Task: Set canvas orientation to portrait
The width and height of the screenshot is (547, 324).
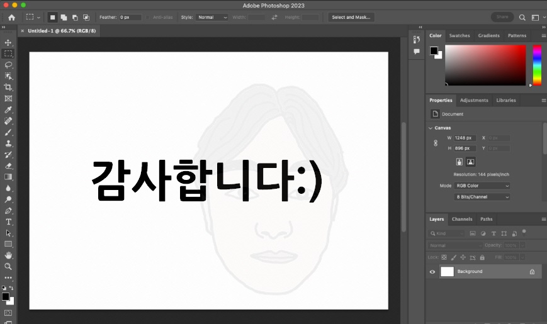Action: 459,162
